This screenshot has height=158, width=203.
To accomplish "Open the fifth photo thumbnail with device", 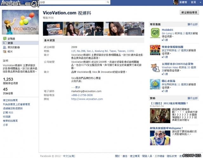I will [134, 29].
